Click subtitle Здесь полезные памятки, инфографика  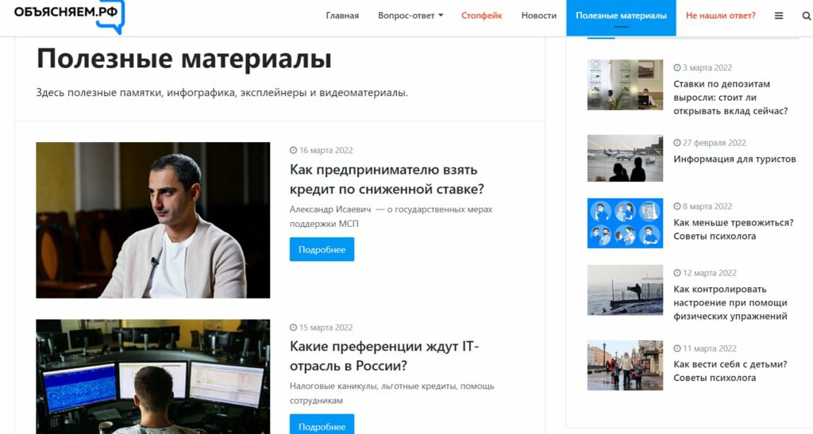click(x=222, y=93)
